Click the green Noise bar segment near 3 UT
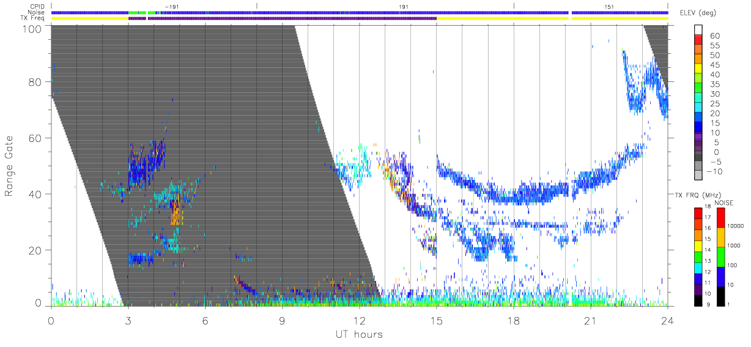 click(138, 12)
